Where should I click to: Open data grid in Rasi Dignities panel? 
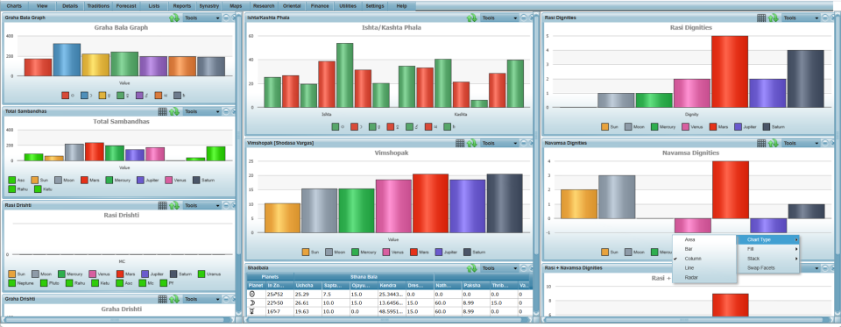tap(761, 18)
